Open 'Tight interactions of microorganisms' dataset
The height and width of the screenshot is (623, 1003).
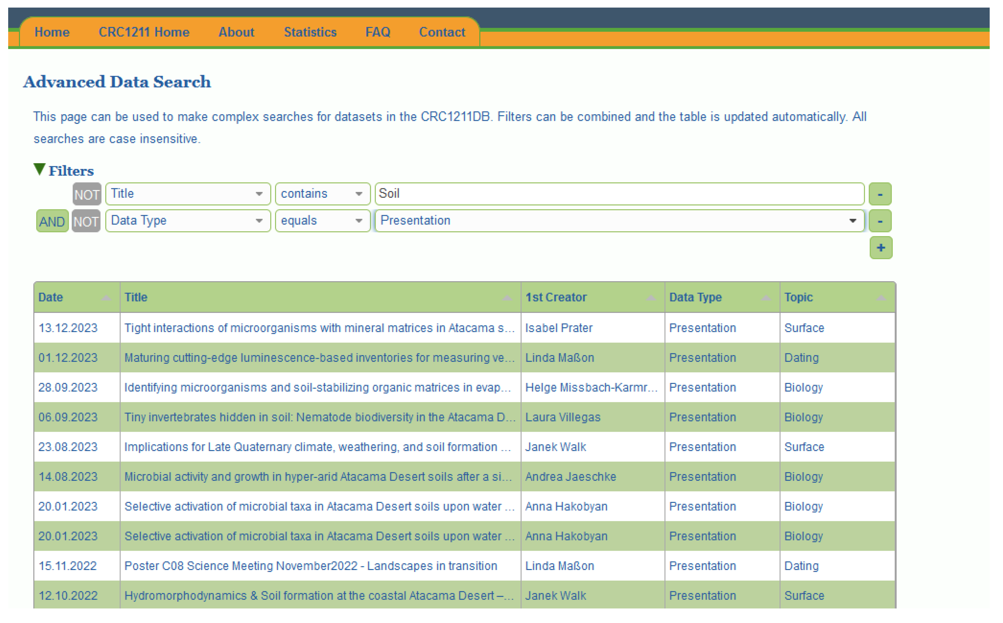tap(319, 328)
